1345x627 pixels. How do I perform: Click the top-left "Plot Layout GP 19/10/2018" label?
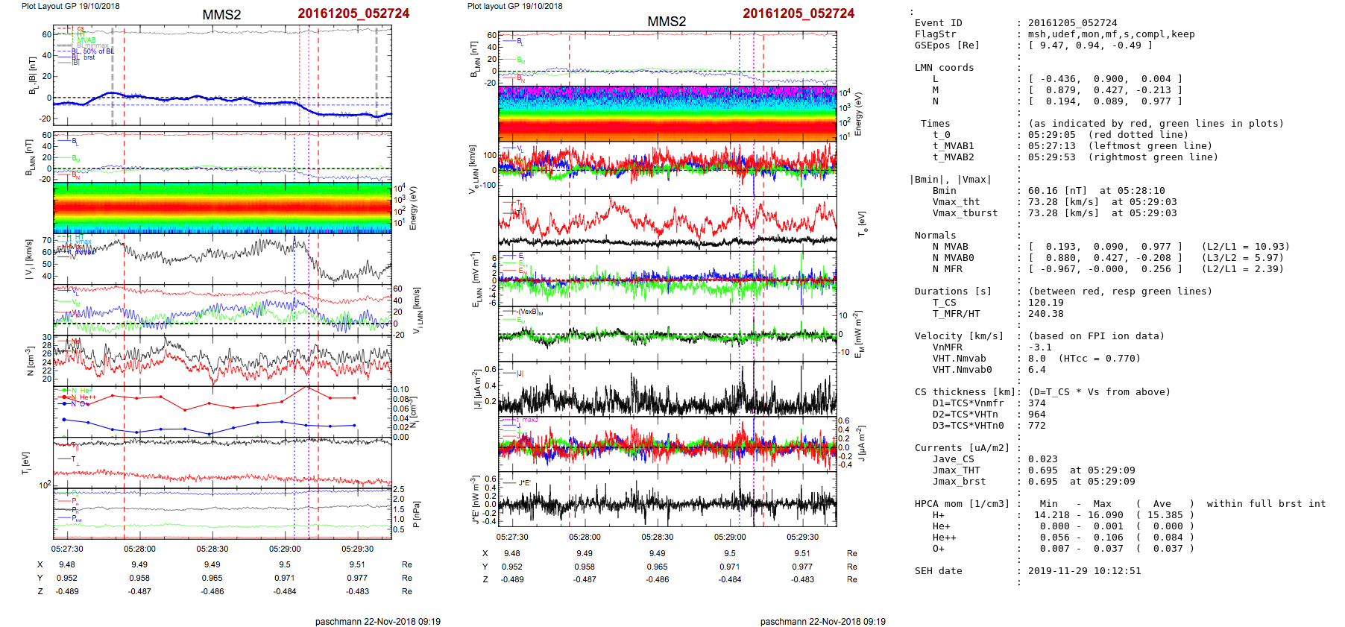pos(70,6)
